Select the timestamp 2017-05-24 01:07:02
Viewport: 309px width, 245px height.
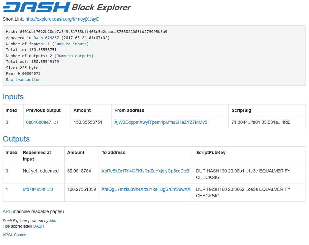[x=85, y=38]
